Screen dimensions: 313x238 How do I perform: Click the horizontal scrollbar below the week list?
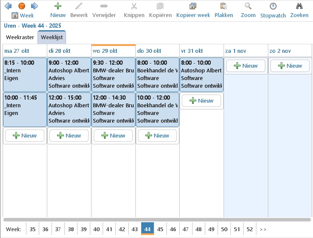[157, 220]
